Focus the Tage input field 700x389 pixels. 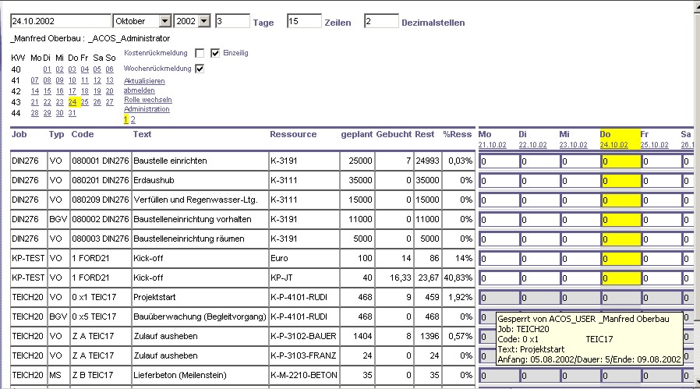coord(232,21)
